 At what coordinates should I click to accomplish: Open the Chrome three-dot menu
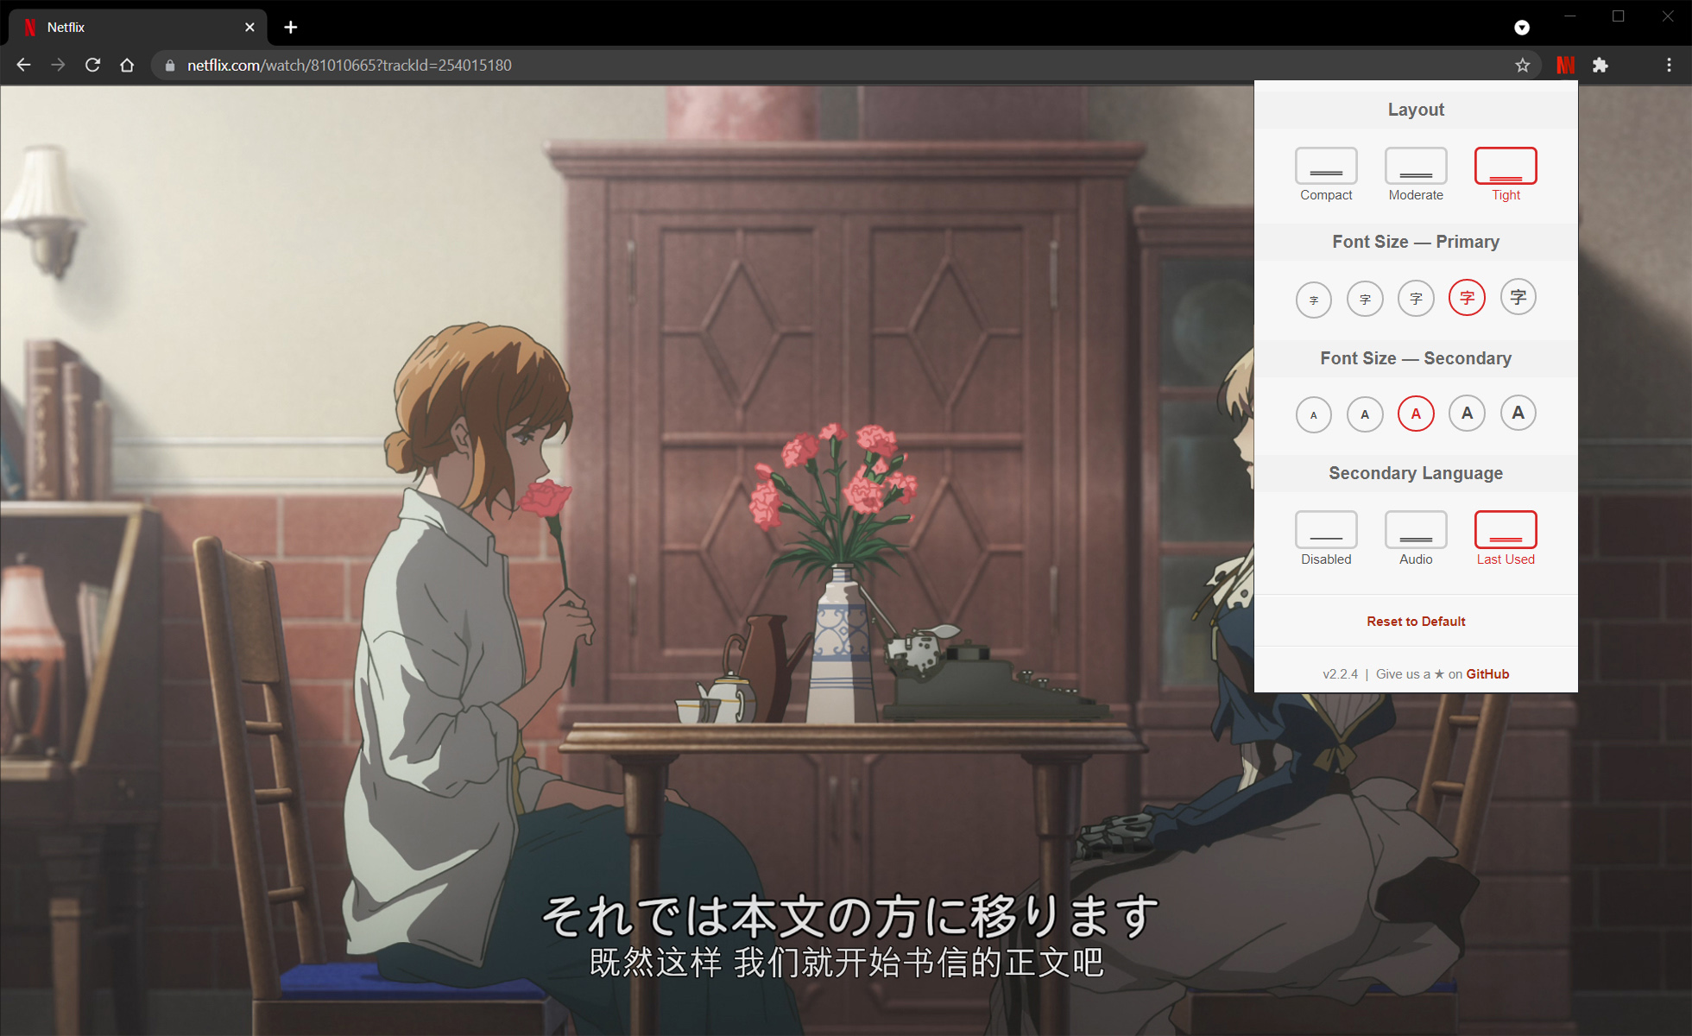tap(1669, 65)
